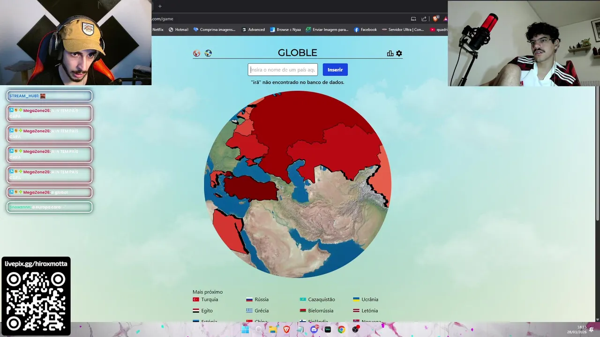Open File Explorer from the taskbar
Screen dimensions: 600x337
pos(272,330)
